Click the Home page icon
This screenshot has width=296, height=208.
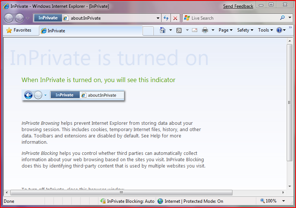pyautogui.click(x=163, y=30)
